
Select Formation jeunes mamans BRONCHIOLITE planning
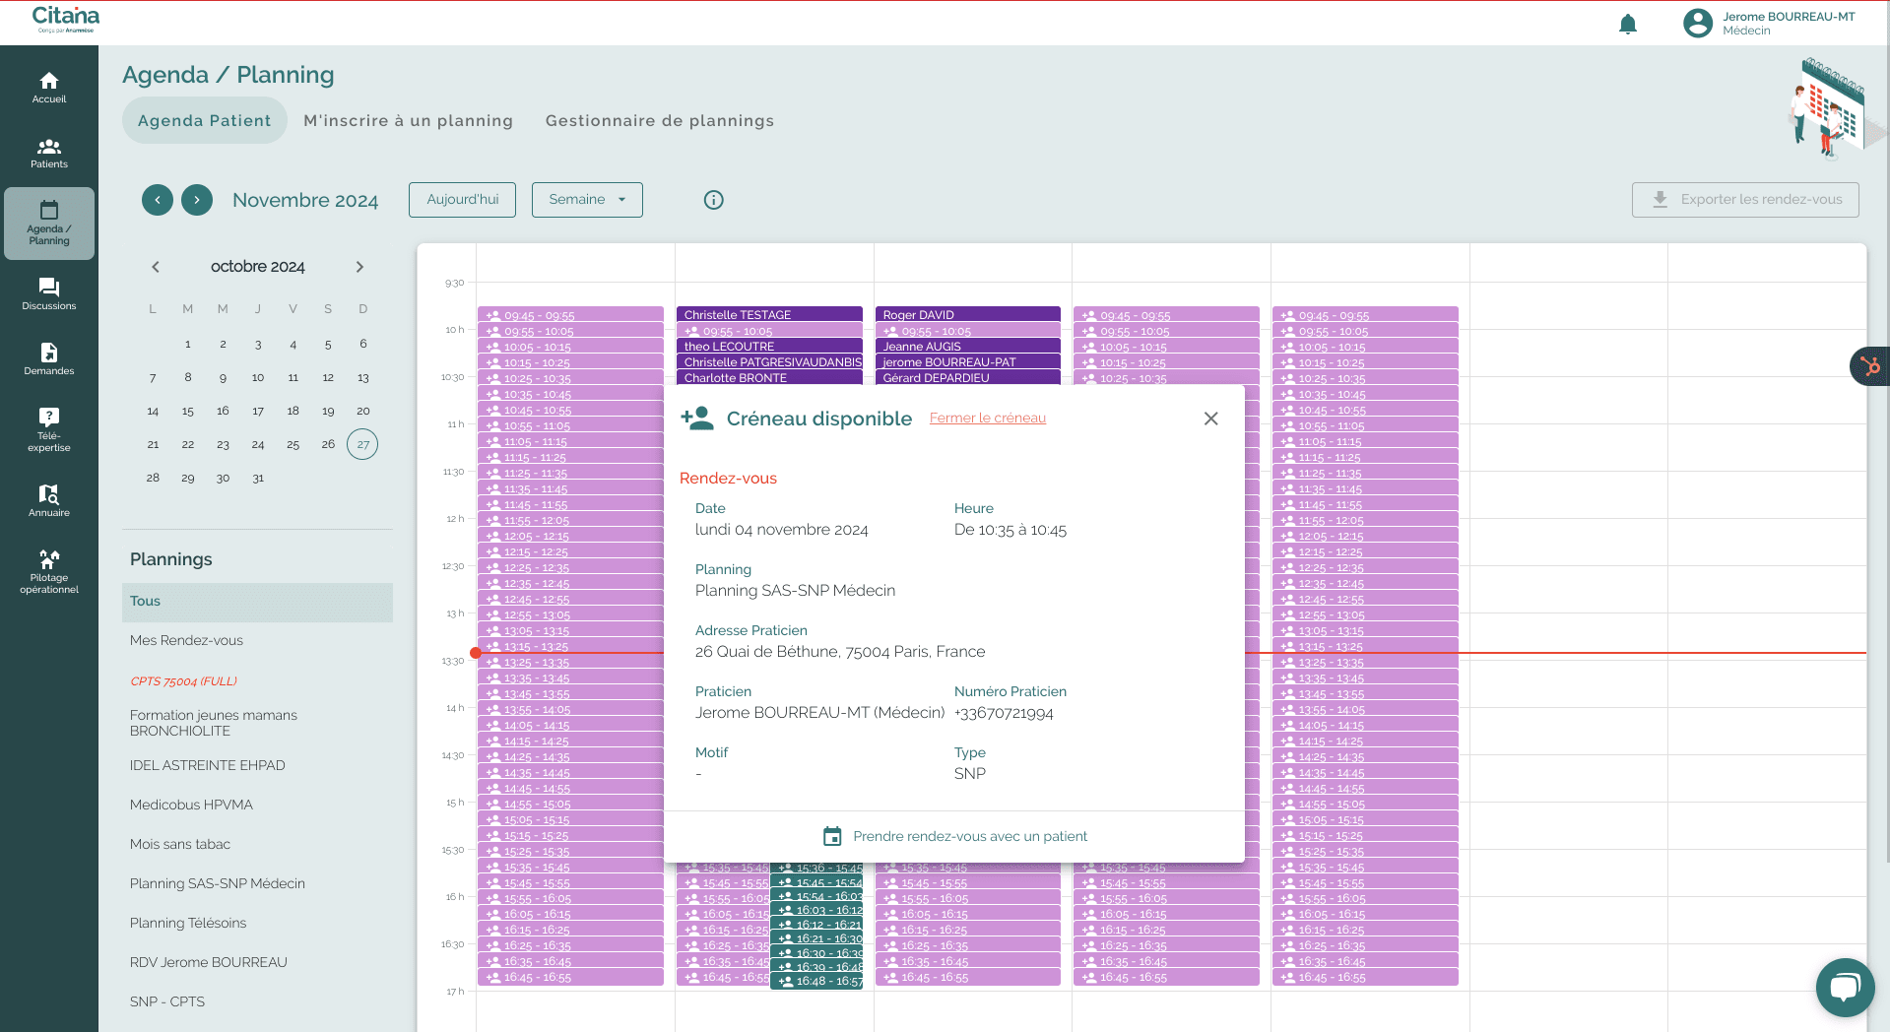[257, 723]
